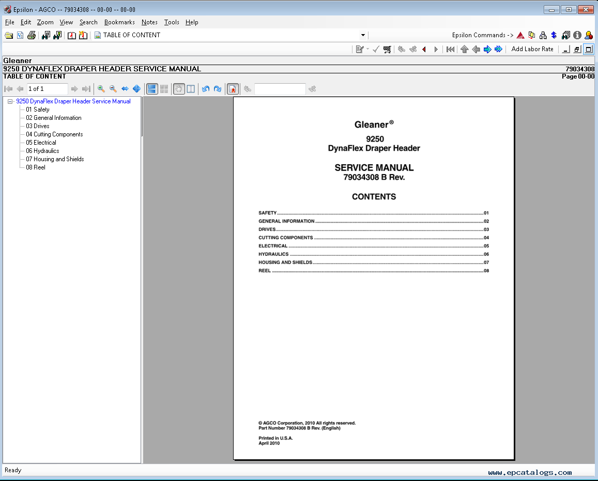Image resolution: width=598 pixels, height=481 pixels.
Task: Click the yellow documents Epsilon command icon
Action: tap(532, 36)
